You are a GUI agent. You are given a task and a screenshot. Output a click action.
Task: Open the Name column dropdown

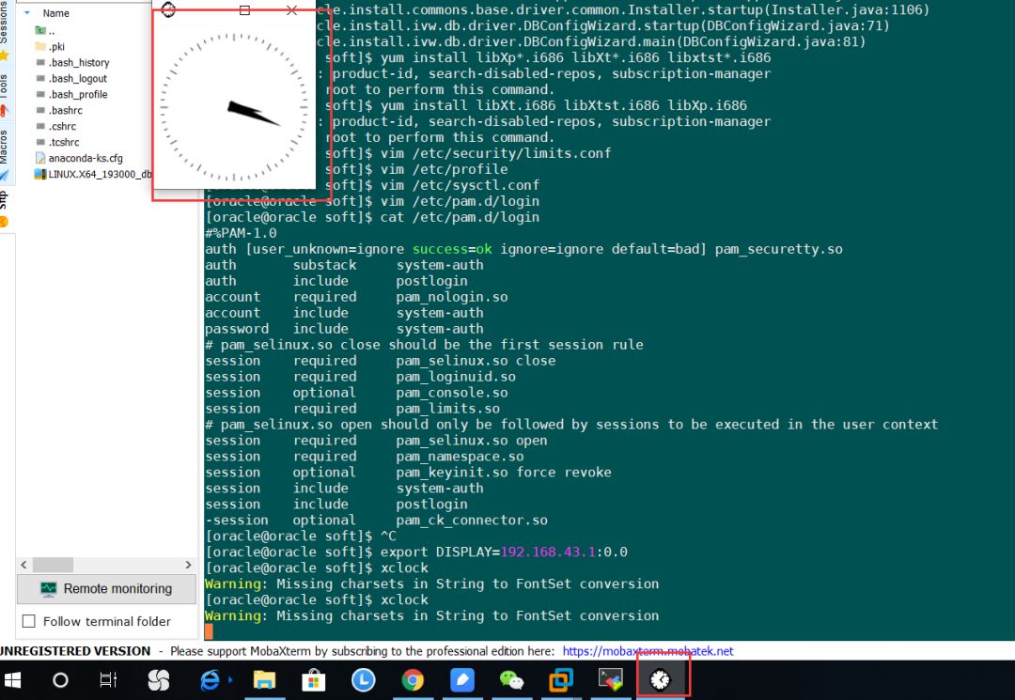coord(25,13)
